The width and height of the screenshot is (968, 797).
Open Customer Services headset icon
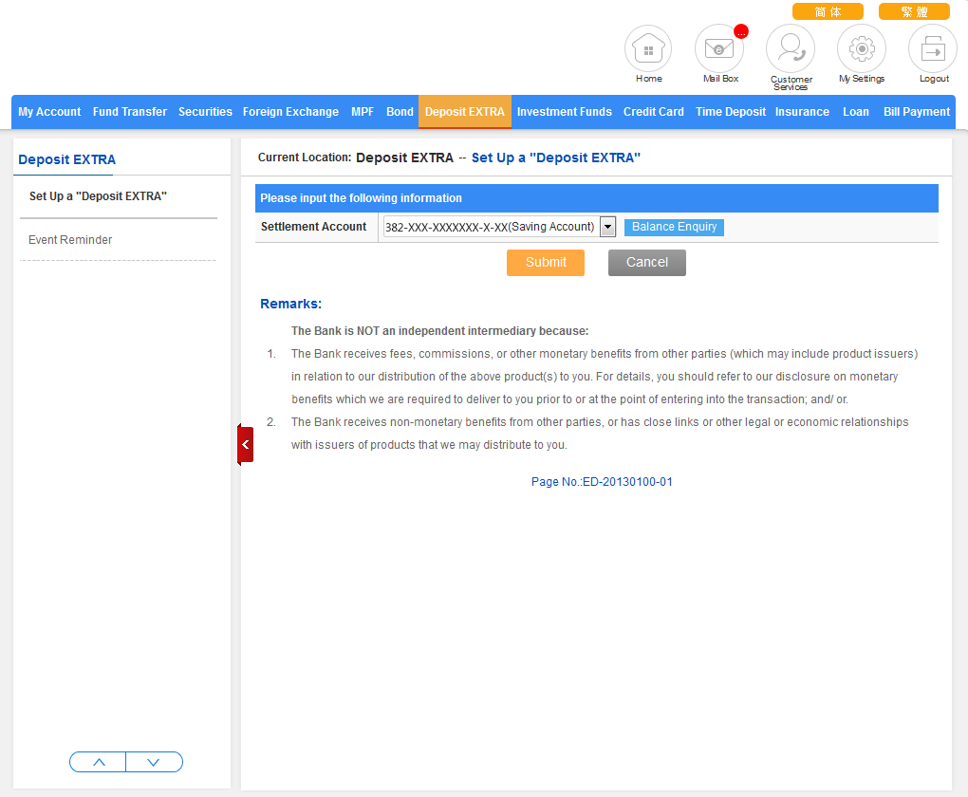click(791, 48)
